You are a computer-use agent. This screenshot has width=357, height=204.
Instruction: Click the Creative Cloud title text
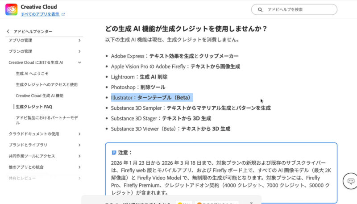[39, 7]
